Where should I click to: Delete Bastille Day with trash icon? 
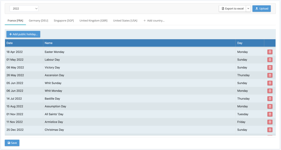point(270,98)
